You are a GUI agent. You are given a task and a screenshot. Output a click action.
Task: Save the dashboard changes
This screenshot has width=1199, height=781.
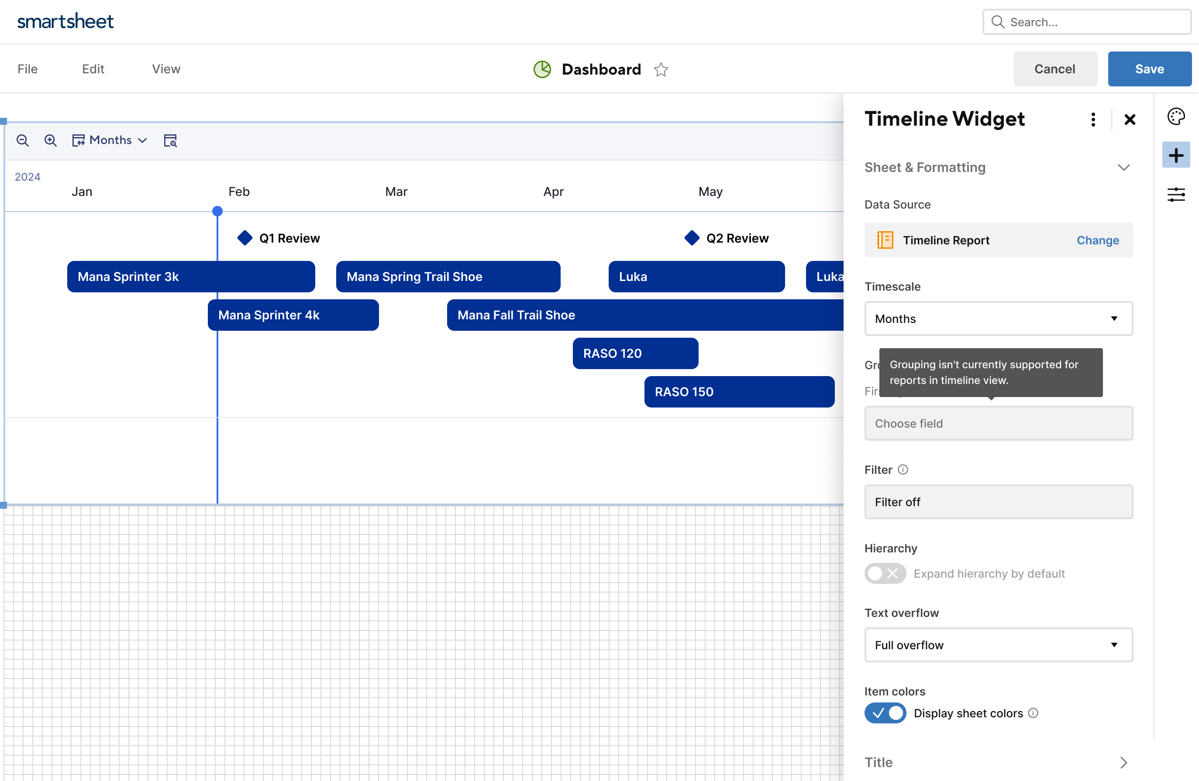[x=1150, y=69]
